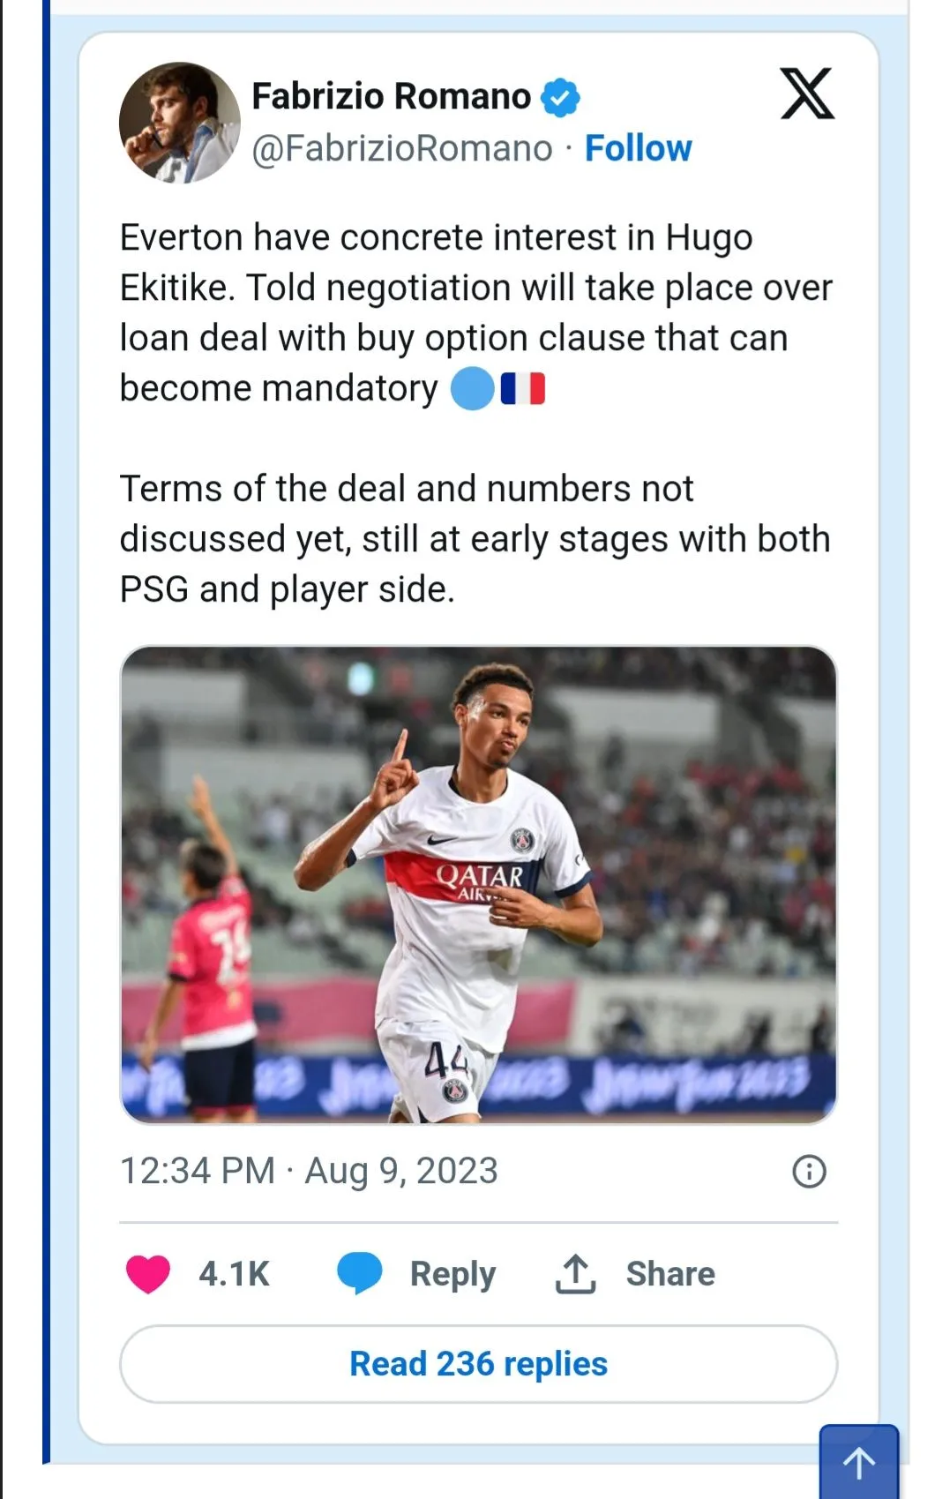Screen dimensions: 935x1499
Task: Click the Share text label
Action: tap(670, 1274)
